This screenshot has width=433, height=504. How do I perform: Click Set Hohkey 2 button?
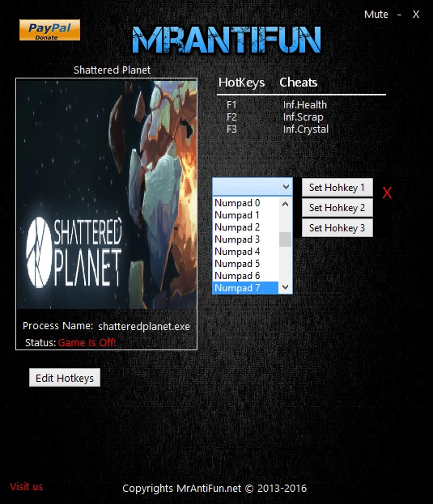pyautogui.click(x=337, y=208)
